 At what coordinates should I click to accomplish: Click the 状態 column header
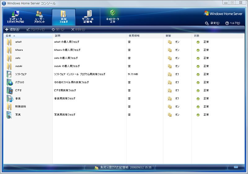click(x=218, y=36)
